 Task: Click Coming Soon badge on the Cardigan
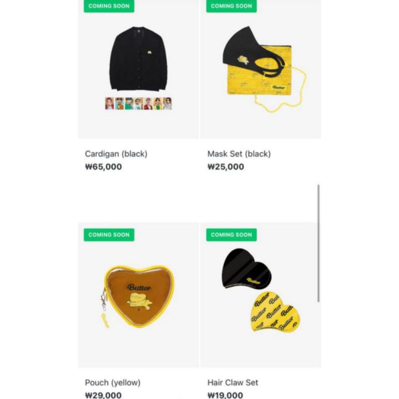tap(109, 6)
